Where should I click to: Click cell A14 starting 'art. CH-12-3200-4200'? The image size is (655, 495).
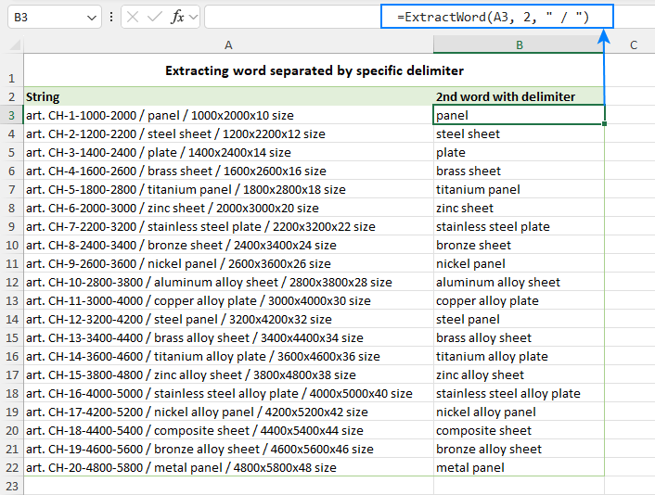pos(228,319)
